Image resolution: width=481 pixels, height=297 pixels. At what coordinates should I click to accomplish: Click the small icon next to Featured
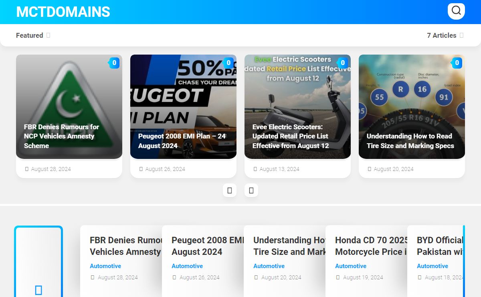click(x=48, y=35)
